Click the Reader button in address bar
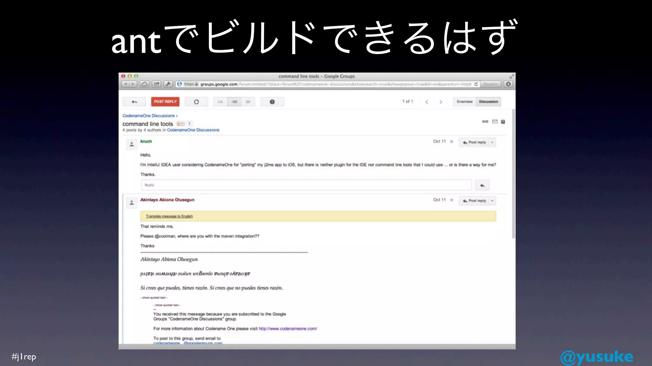This screenshot has width=652, height=366. tap(490, 84)
